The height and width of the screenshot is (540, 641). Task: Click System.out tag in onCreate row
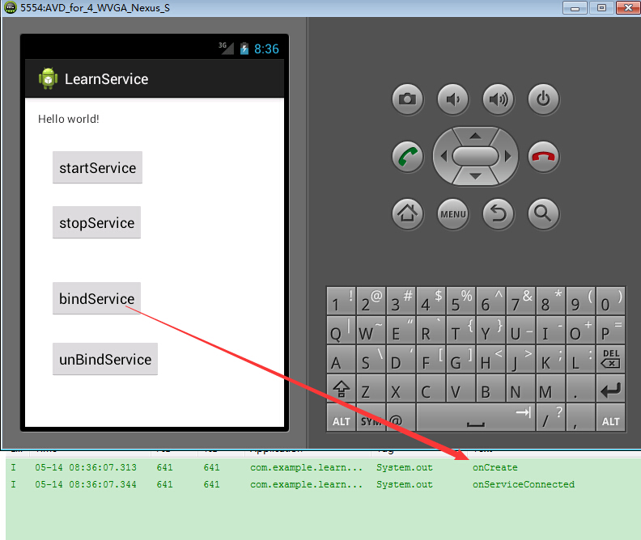[x=405, y=467]
